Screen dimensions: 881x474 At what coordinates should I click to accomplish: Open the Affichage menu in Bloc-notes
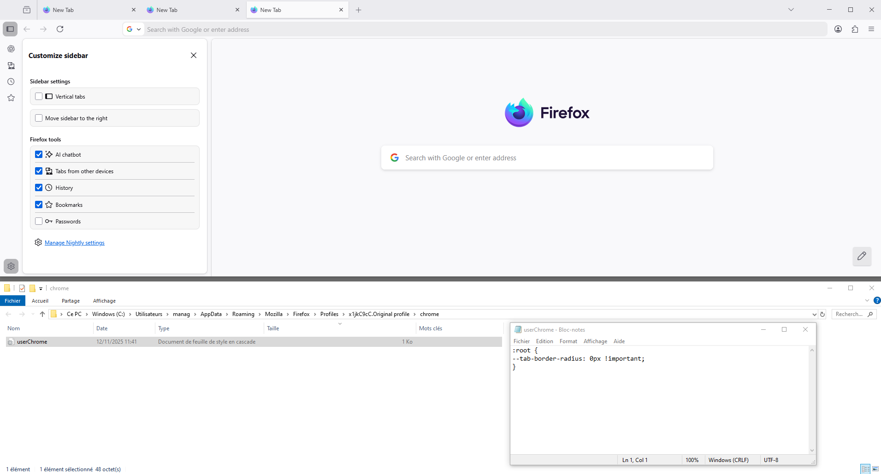click(x=595, y=341)
